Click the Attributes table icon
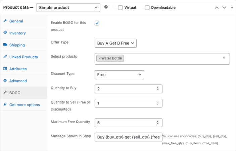The width and height of the screenshot is (236, 151). [5, 69]
